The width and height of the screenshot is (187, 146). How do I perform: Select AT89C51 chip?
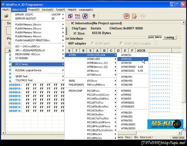(x=133, y=55)
